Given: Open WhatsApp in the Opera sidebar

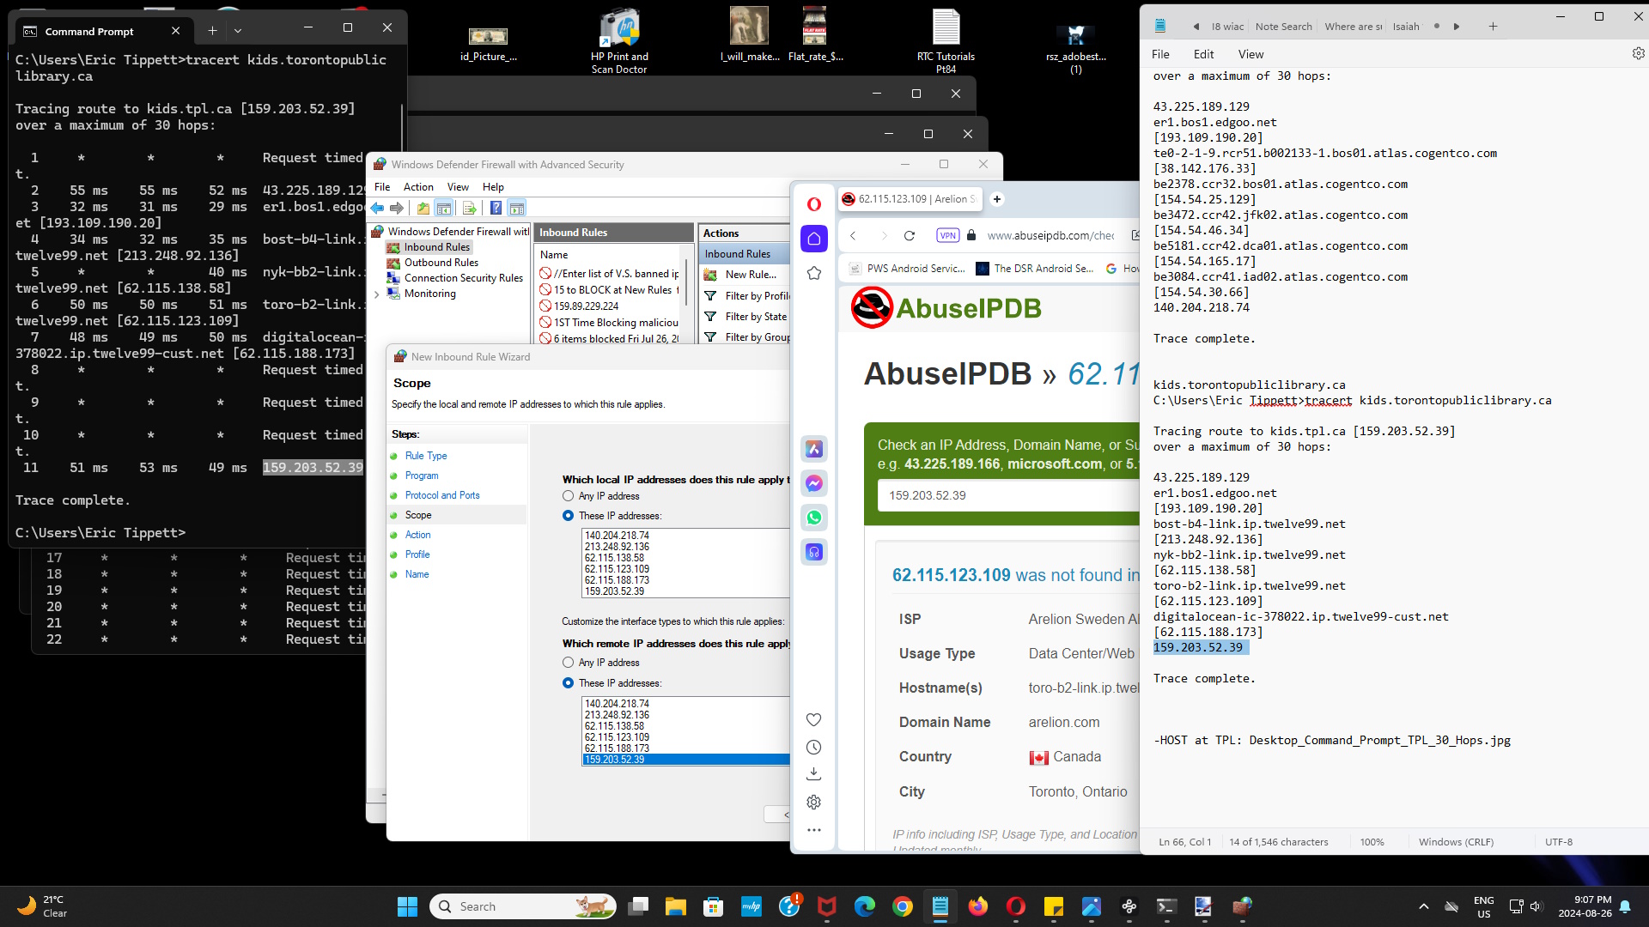Looking at the screenshot, I should click(814, 518).
